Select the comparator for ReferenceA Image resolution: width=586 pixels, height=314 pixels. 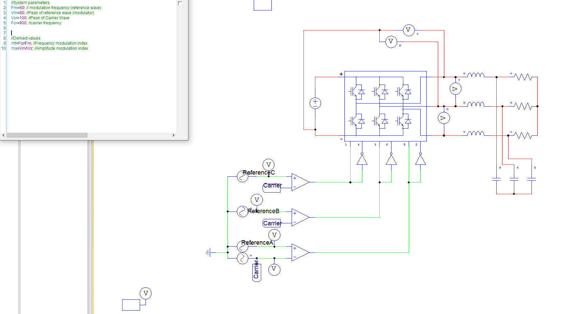click(x=300, y=252)
